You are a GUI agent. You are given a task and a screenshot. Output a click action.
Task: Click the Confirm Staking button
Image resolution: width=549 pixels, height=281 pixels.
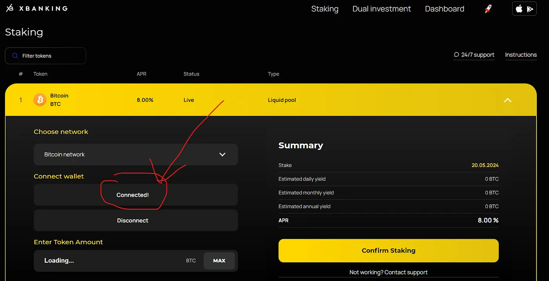[x=389, y=250]
